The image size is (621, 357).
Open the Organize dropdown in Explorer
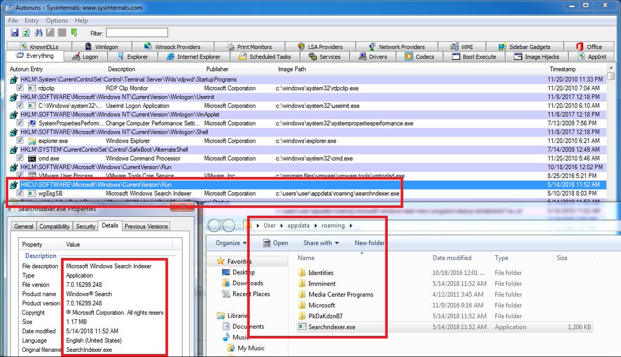(x=231, y=243)
